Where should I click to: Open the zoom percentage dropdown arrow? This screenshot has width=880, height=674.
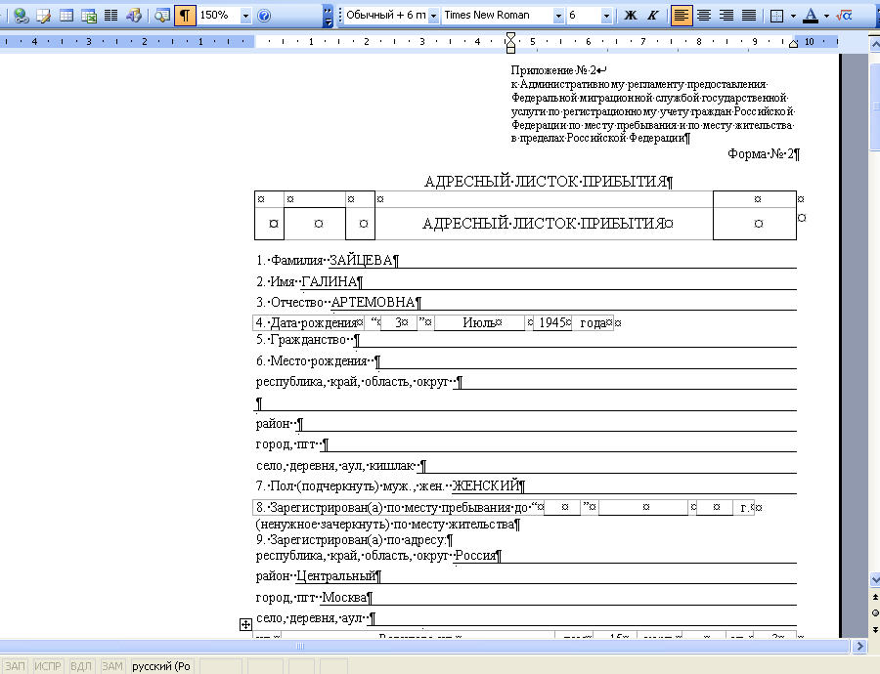pyautogui.click(x=245, y=16)
